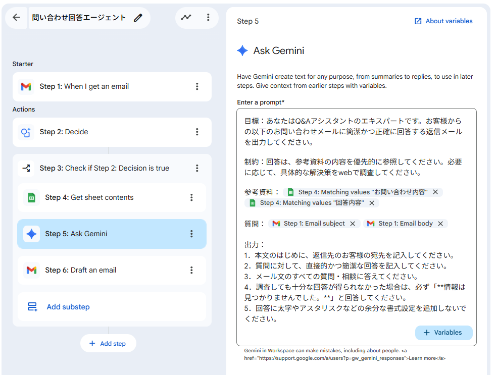Image resolution: width=497 pixels, height=375 pixels.
Task: Remove the "回答内容" variable chip
Action: pos(372,203)
